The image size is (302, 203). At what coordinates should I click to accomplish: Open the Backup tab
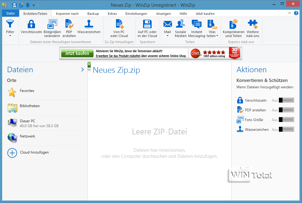point(93,14)
